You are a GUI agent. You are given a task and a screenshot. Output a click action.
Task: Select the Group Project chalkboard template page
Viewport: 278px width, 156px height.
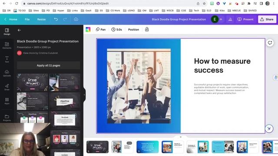pos(32,82)
